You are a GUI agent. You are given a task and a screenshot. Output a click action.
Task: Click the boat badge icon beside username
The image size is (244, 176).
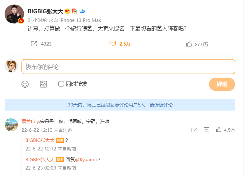[82, 11]
